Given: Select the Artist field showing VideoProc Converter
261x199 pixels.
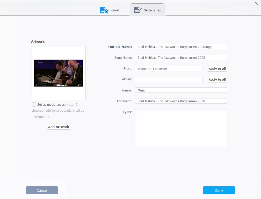Looking at the screenshot, I should click(x=168, y=68).
